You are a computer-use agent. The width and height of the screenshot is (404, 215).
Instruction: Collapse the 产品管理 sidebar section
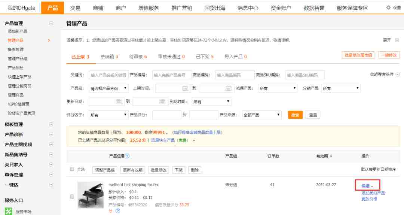click(51, 23)
